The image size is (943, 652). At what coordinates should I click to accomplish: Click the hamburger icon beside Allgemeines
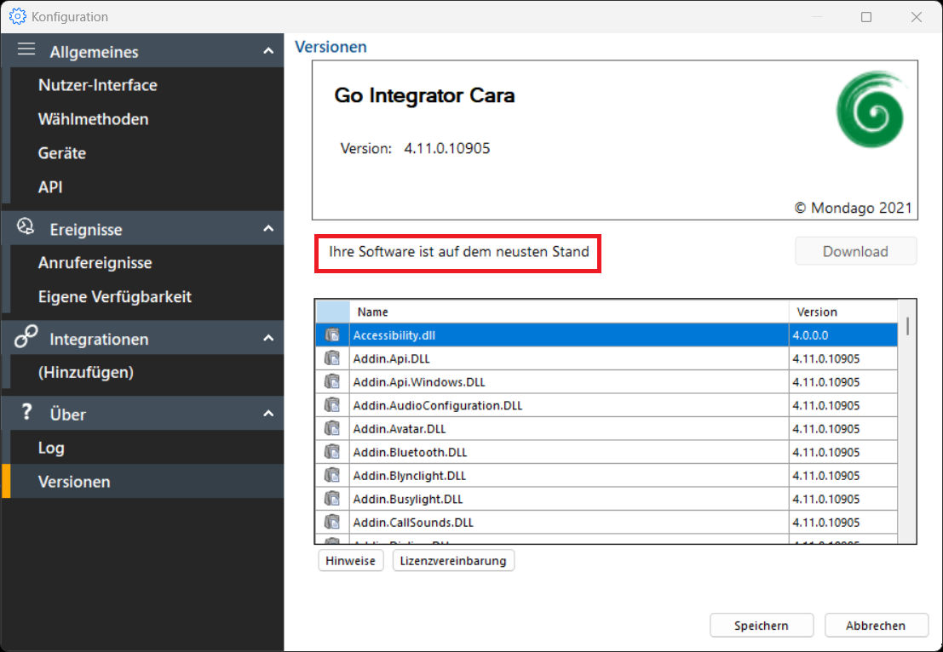click(26, 49)
